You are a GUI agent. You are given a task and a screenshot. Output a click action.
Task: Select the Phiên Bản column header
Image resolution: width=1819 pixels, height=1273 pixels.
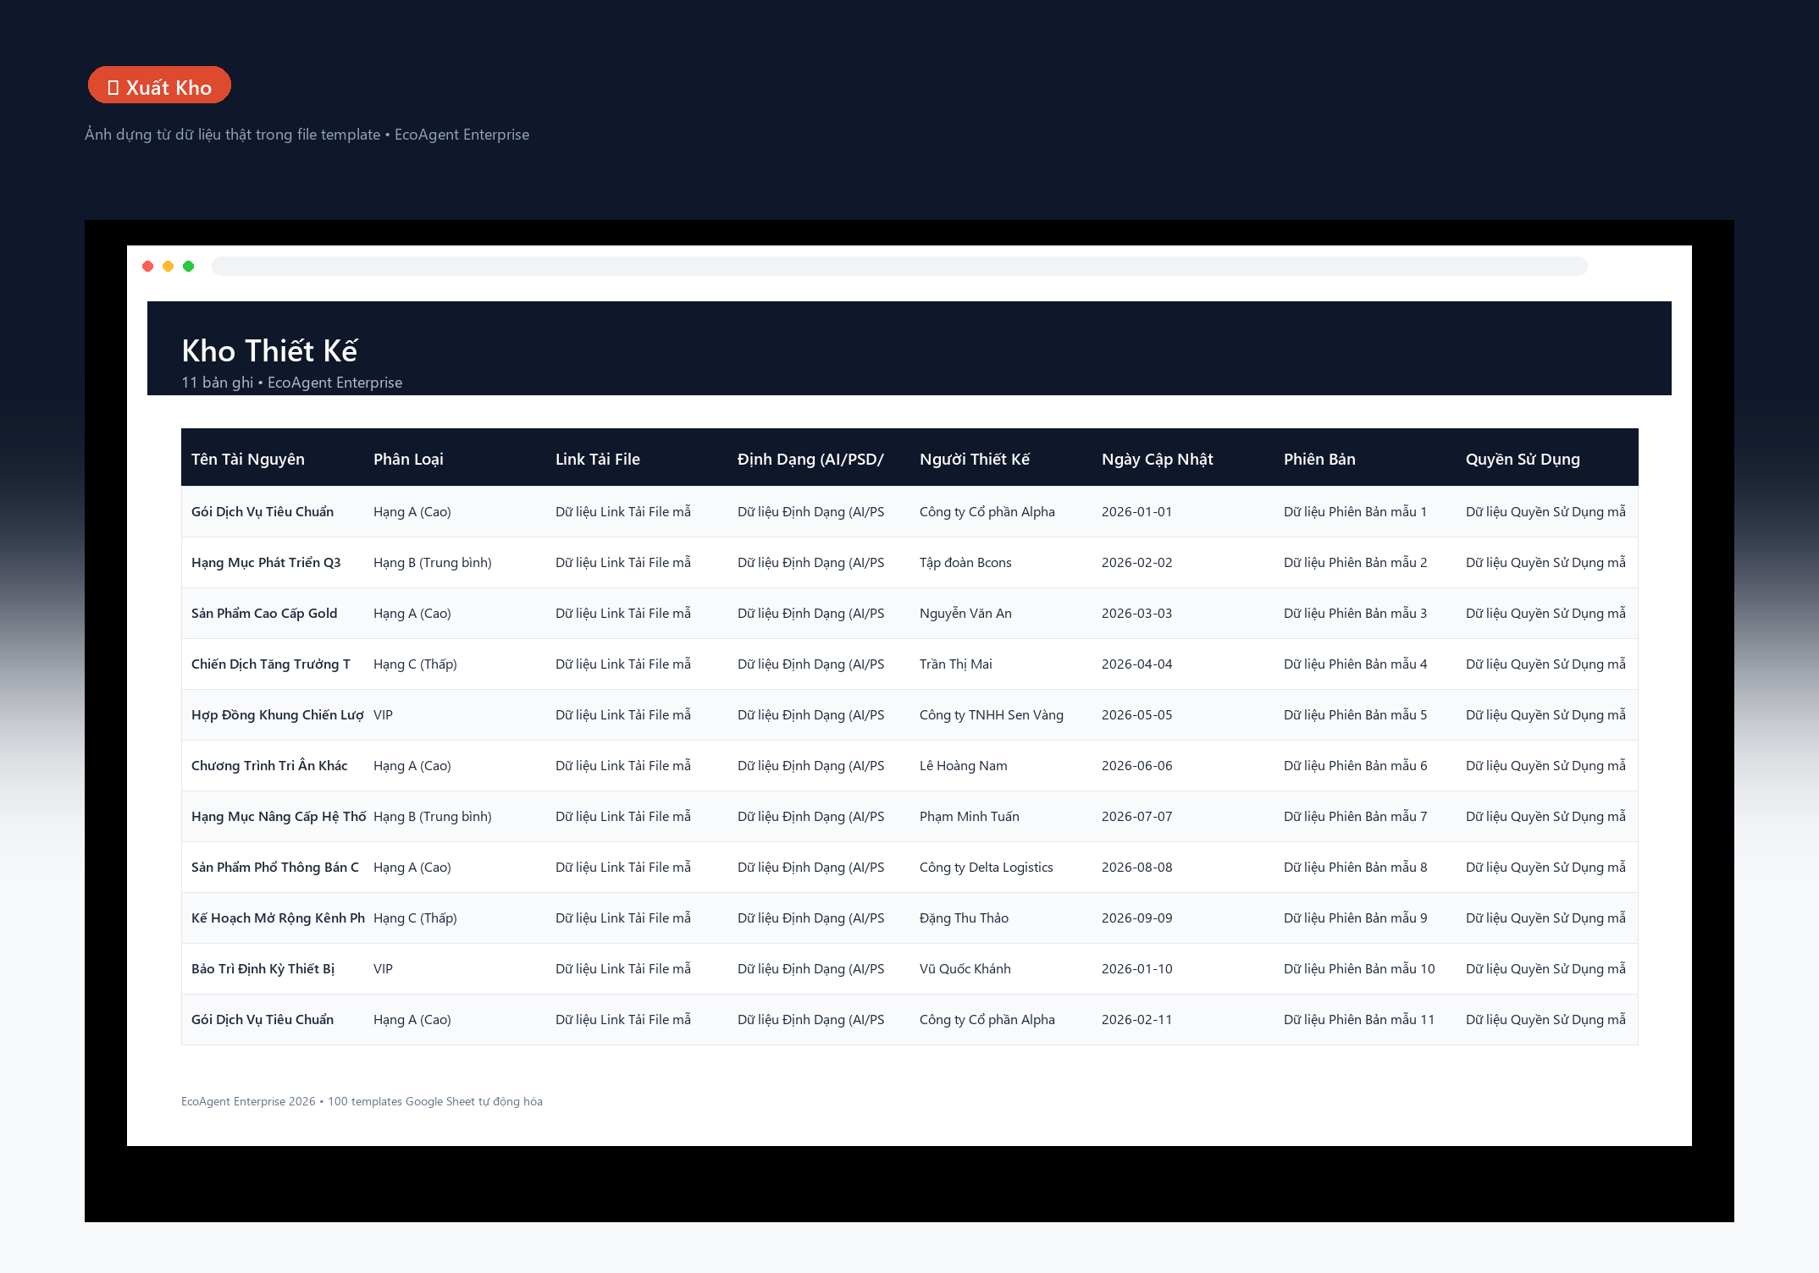[x=1319, y=460]
